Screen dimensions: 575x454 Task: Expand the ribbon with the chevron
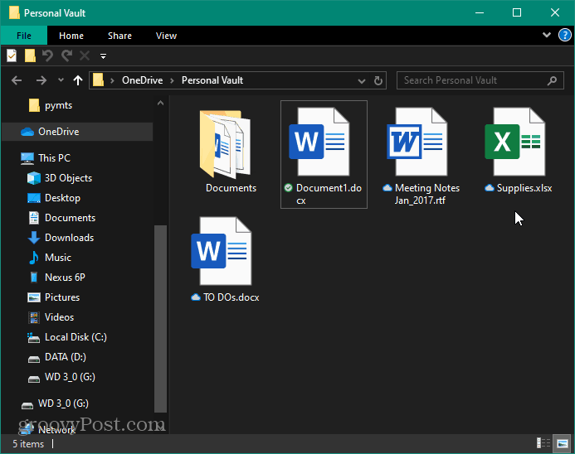[x=547, y=35]
